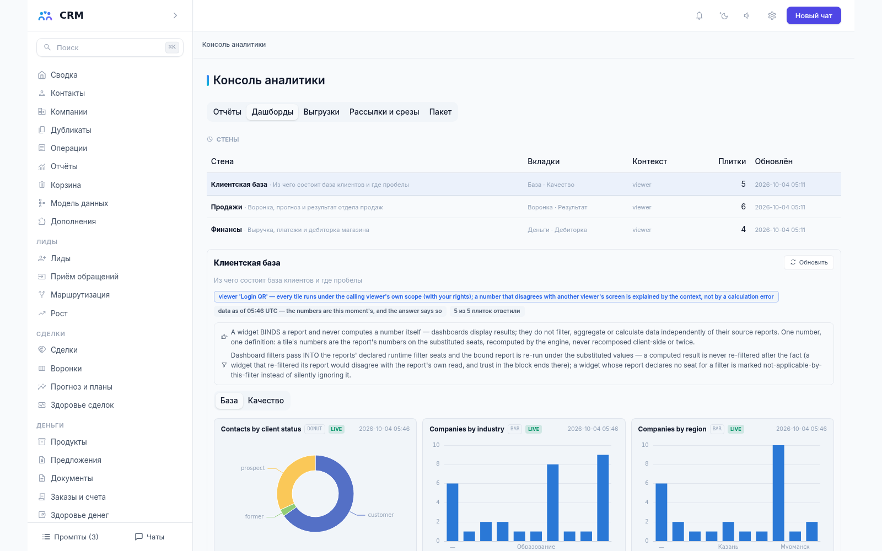Select the Финансы wall row

(524, 230)
